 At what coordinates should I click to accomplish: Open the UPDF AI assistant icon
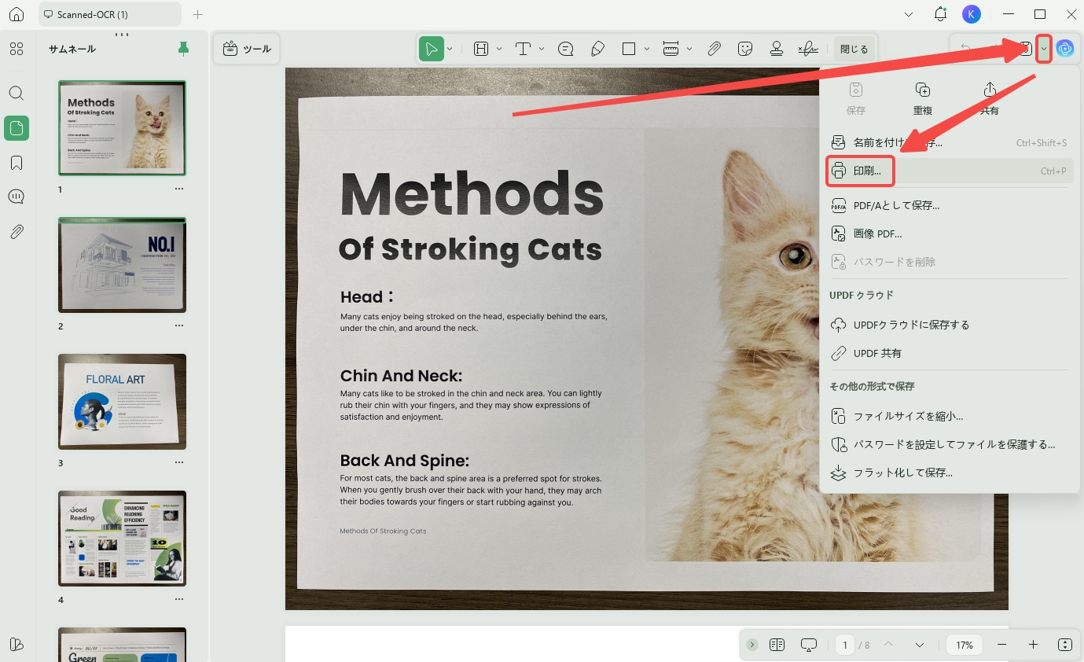(1065, 49)
